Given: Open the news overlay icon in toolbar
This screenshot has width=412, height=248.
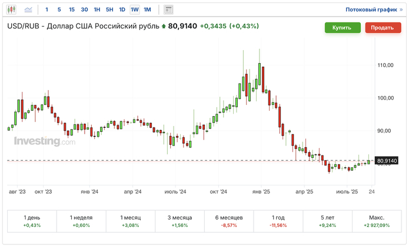Looking at the screenshot, I should pyautogui.click(x=168, y=9).
